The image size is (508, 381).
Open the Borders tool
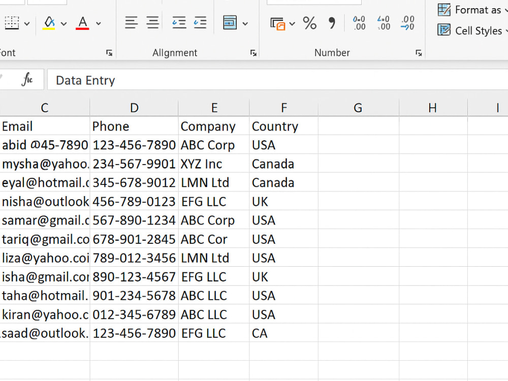tap(12, 23)
